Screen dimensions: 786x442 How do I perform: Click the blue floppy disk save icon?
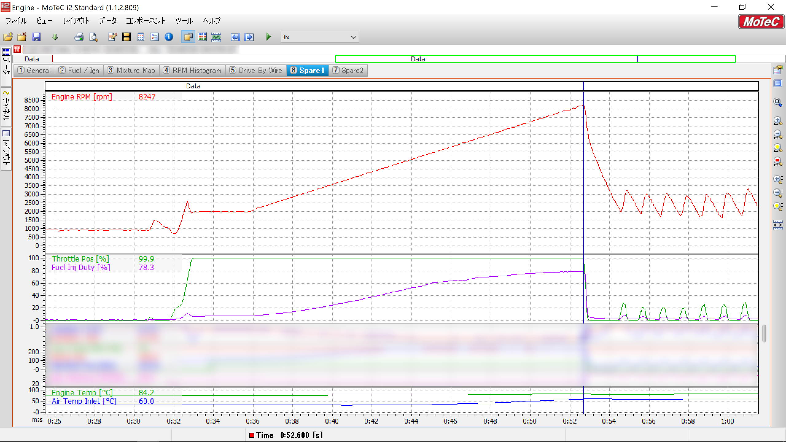coord(36,37)
